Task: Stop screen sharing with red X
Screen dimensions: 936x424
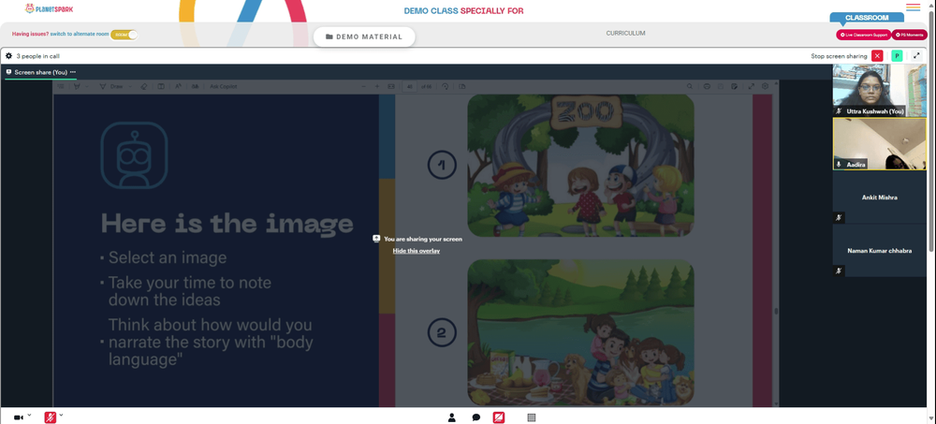Action: pos(877,55)
